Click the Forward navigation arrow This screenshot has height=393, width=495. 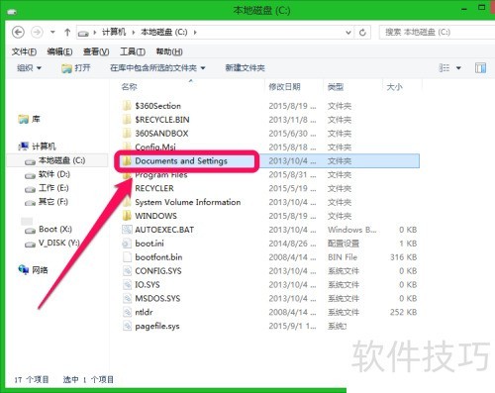coord(37,32)
